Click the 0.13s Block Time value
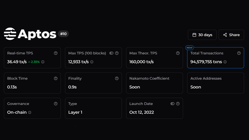The height and width of the screenshot is (140, 249). (x=12, y=87)
